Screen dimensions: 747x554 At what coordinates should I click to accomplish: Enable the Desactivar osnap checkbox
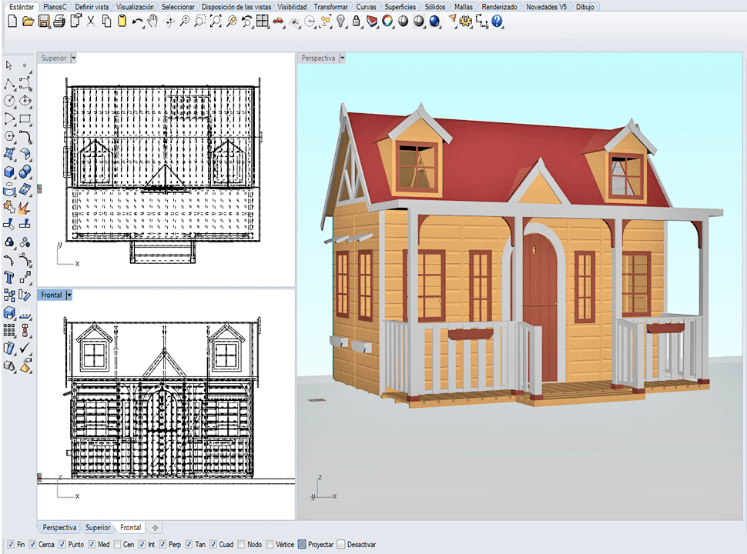pos(340,545)
